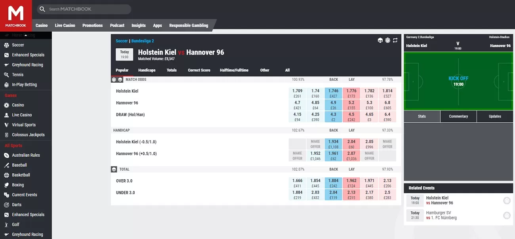Click Casino chip icon in sidebar
515x239 pixels.
[x=6, y=105]
